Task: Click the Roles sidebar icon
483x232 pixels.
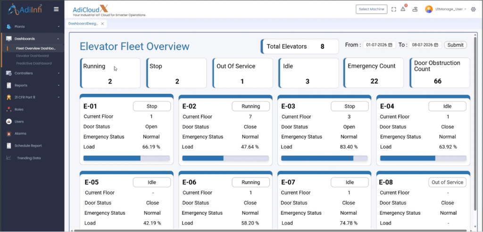Action: (x=8, y=109)
